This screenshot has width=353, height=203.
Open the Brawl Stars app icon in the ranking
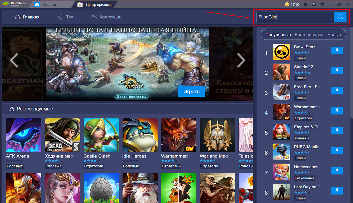(282, 52)
